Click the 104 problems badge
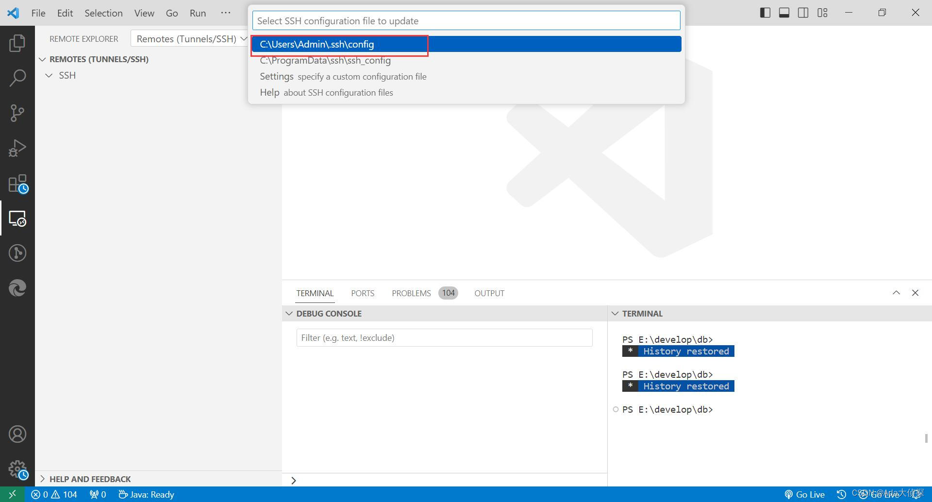The height and width of the screenshot is (502, 932). coord(448,293)
